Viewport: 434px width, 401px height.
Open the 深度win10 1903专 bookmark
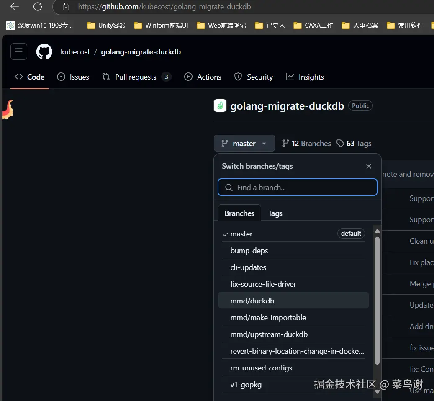(40, 26)
